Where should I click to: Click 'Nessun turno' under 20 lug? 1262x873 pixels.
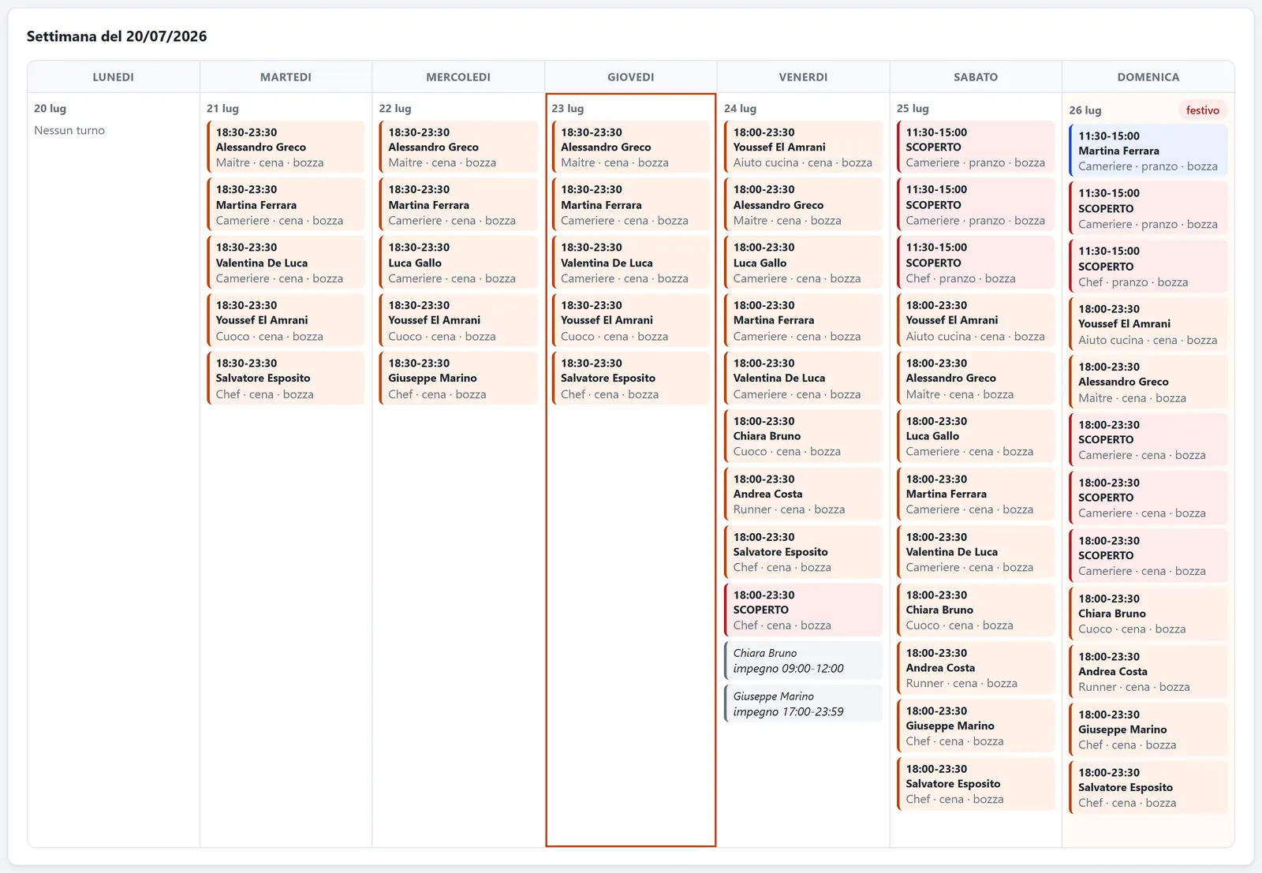69,131
